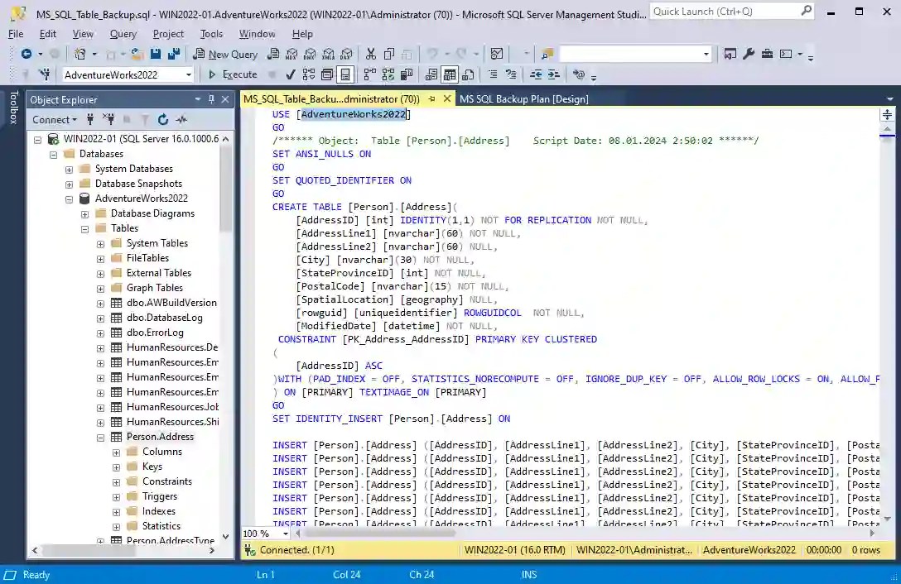The width and height of the screenshot is (901, 584).
Task: Collapse the Person.Address table node
Action: [100, 438]
